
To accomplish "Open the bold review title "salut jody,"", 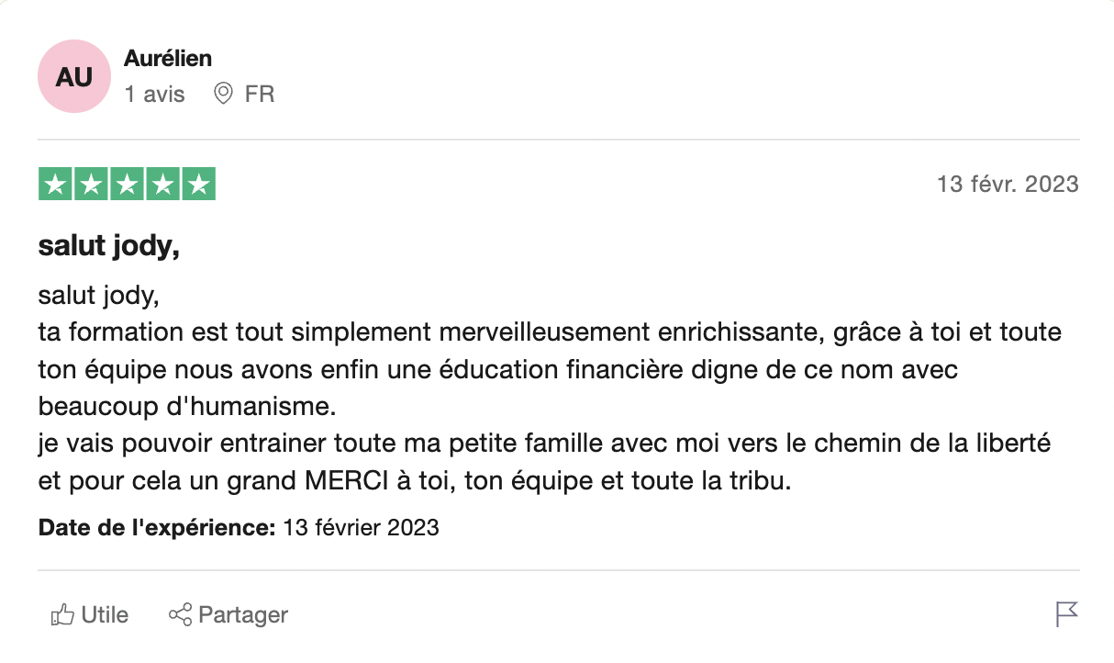I will (x=108, y=246).
